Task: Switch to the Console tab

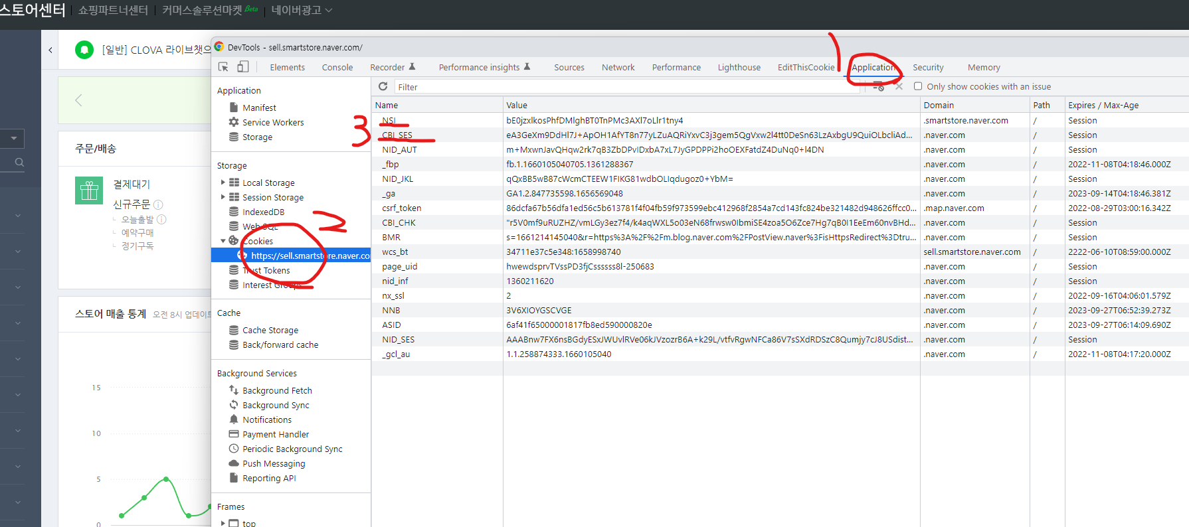Action: point(337,67)
